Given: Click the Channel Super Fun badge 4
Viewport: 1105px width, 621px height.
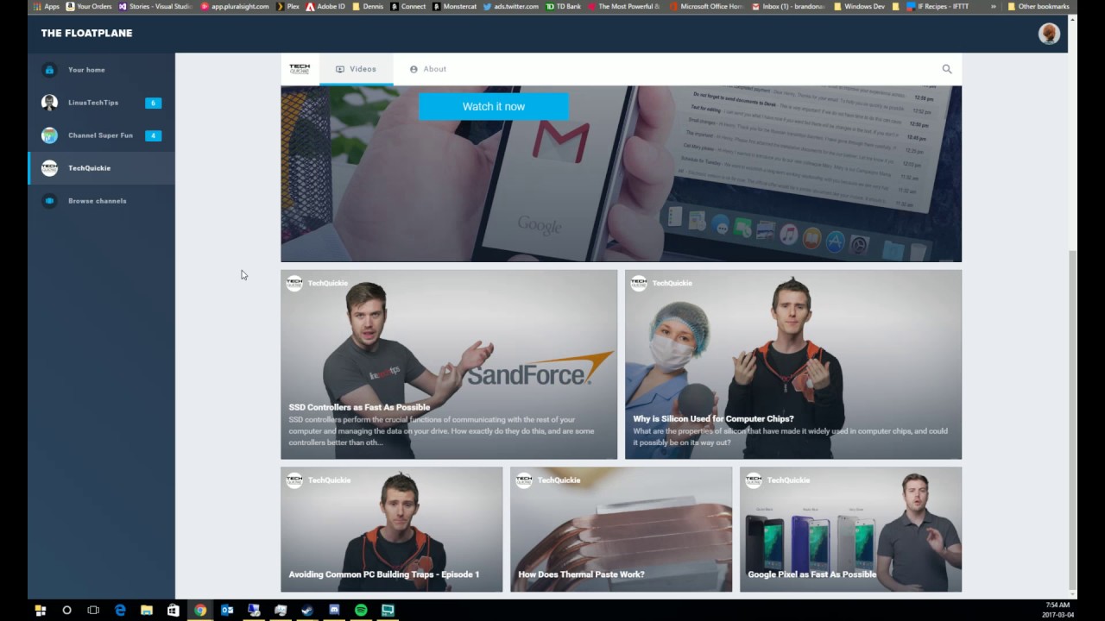Looking at the screenshot, I should click(153, 135).
